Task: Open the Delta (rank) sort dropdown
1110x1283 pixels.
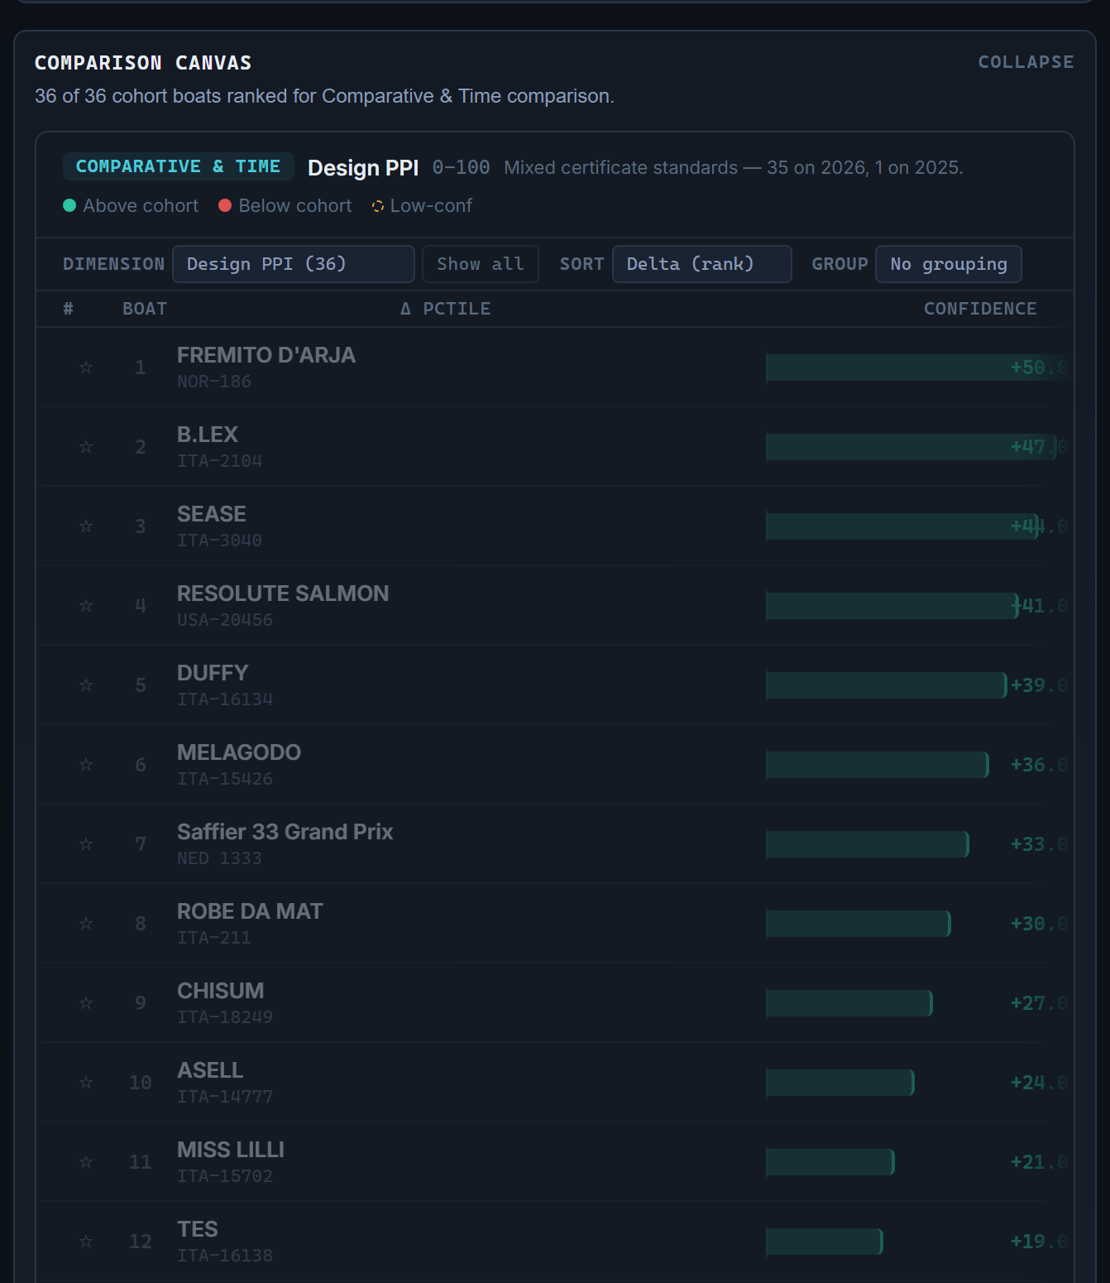Action: (x=701, y=264)
